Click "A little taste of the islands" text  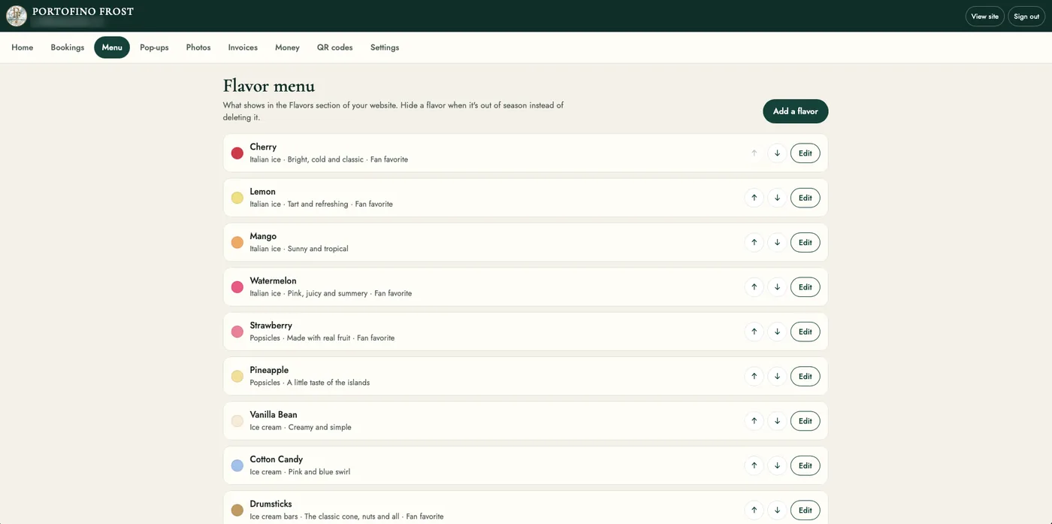click(x=328, y=383)
